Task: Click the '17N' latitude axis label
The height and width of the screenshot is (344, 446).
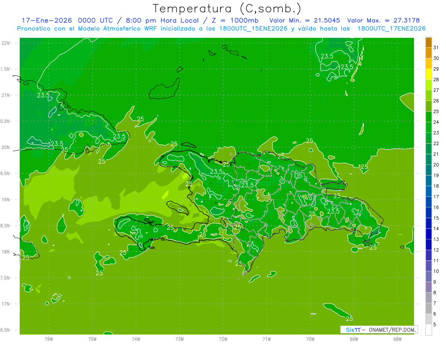Action: click(6, 304)
